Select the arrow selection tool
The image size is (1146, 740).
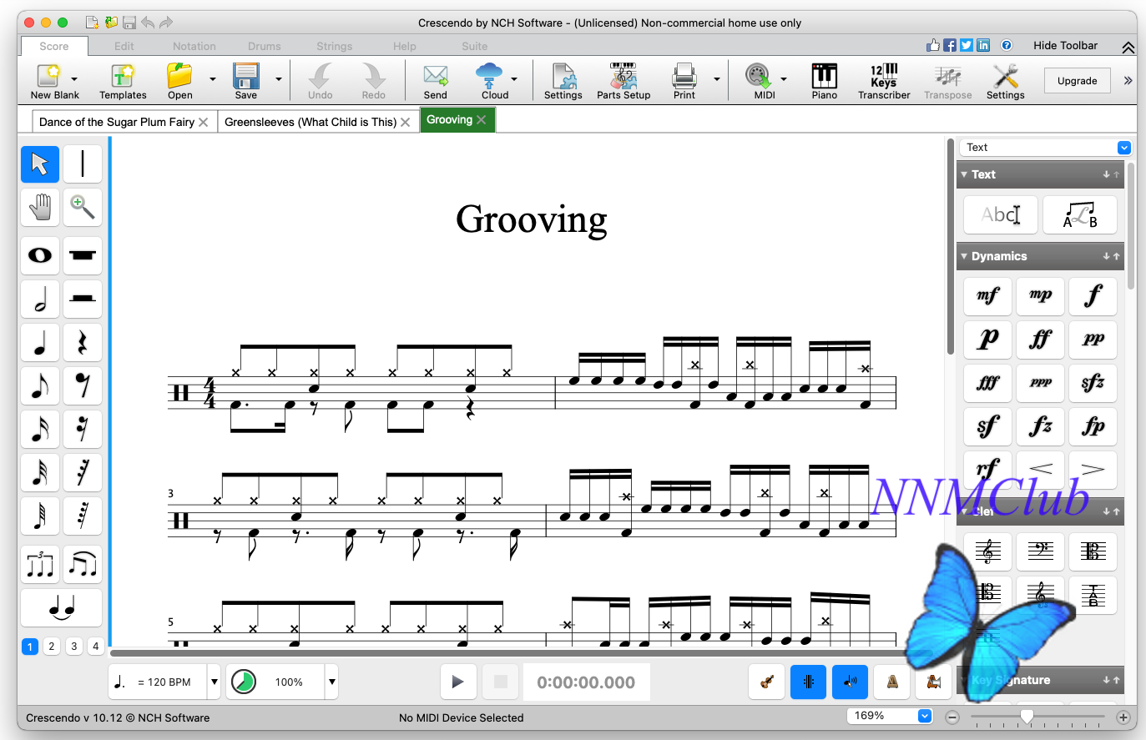pos(40,164)
